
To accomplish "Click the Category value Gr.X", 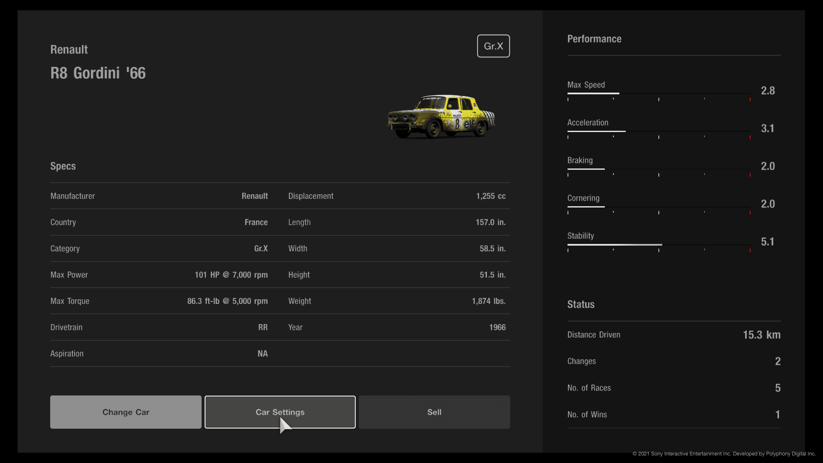I will (261, 249).
